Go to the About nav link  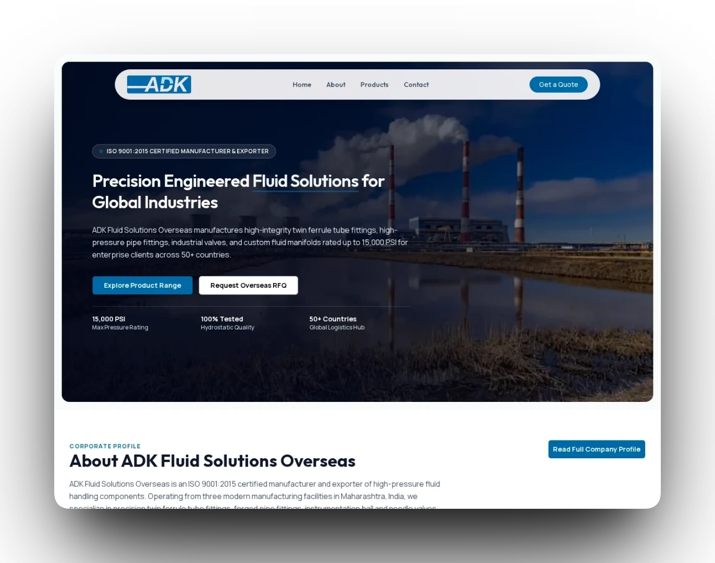(336, 84)
